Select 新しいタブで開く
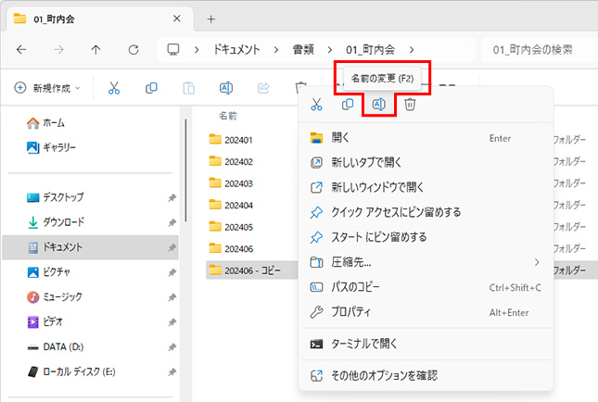The width and height of the screenshot is (598, 402). pos(426,163)
